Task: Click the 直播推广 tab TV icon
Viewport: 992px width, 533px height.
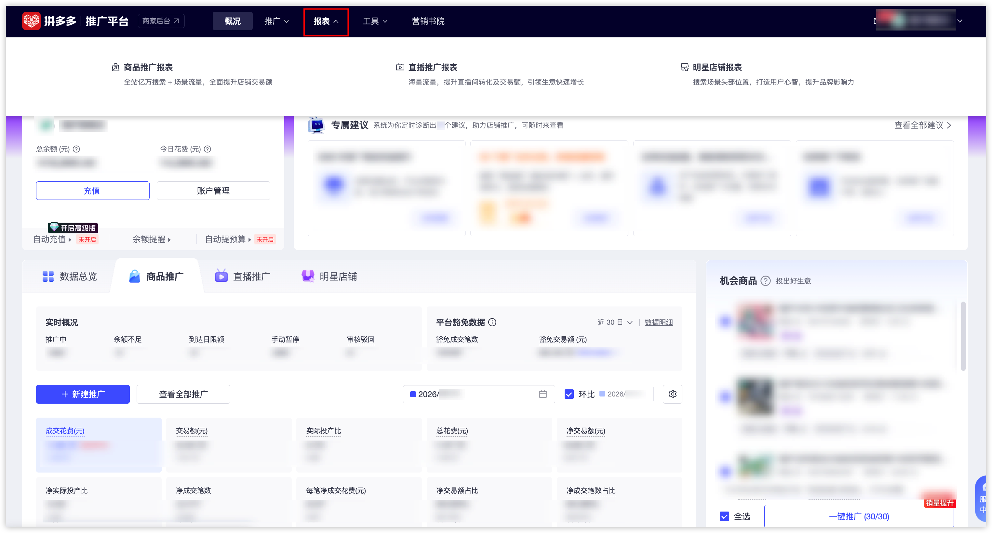Action: (x=221, y=276)
